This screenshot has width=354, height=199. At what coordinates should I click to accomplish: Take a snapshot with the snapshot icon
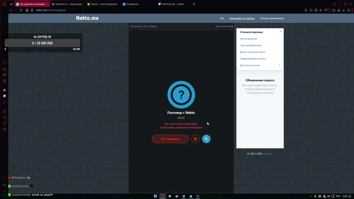(x=311, y=10)
